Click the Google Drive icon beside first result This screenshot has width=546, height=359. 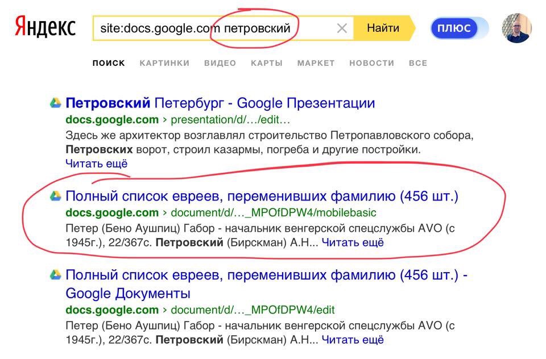(55, 103)
